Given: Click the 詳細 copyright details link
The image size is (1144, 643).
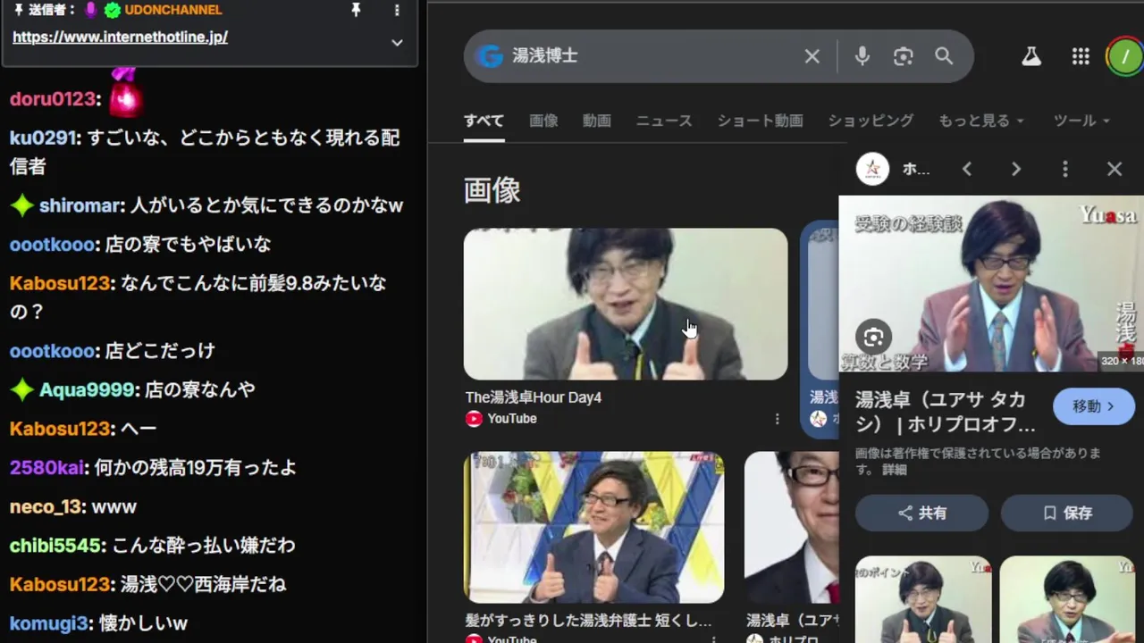Looking at the screenshot, I should pyautogui.click(x=895, y=469).
